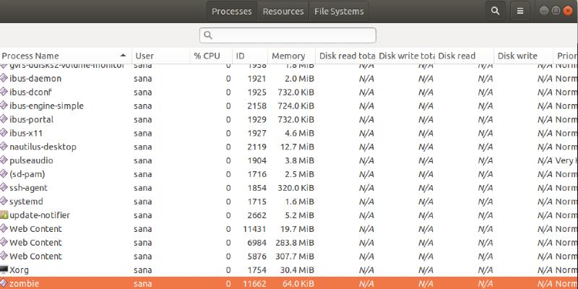
Task: Click the zombie process diamond icon
Action: 4,283
